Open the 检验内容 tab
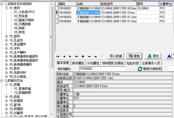The width and height of the screenshot is (174, 118). [133, 63]
